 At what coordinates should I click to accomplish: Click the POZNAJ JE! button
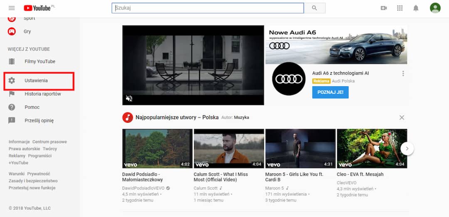(x=330, y=93)
